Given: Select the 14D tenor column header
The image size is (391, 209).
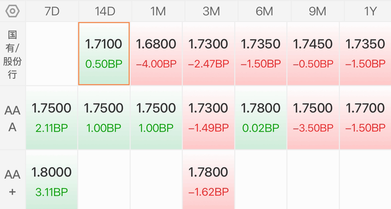Looking at the screenshot, I should coord(105,11).
